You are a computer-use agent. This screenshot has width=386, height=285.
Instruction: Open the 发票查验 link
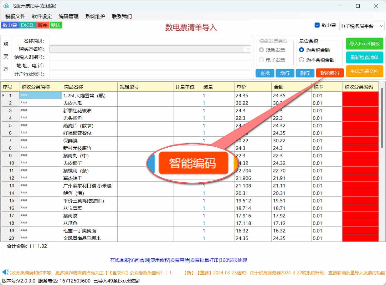point(180,260)
